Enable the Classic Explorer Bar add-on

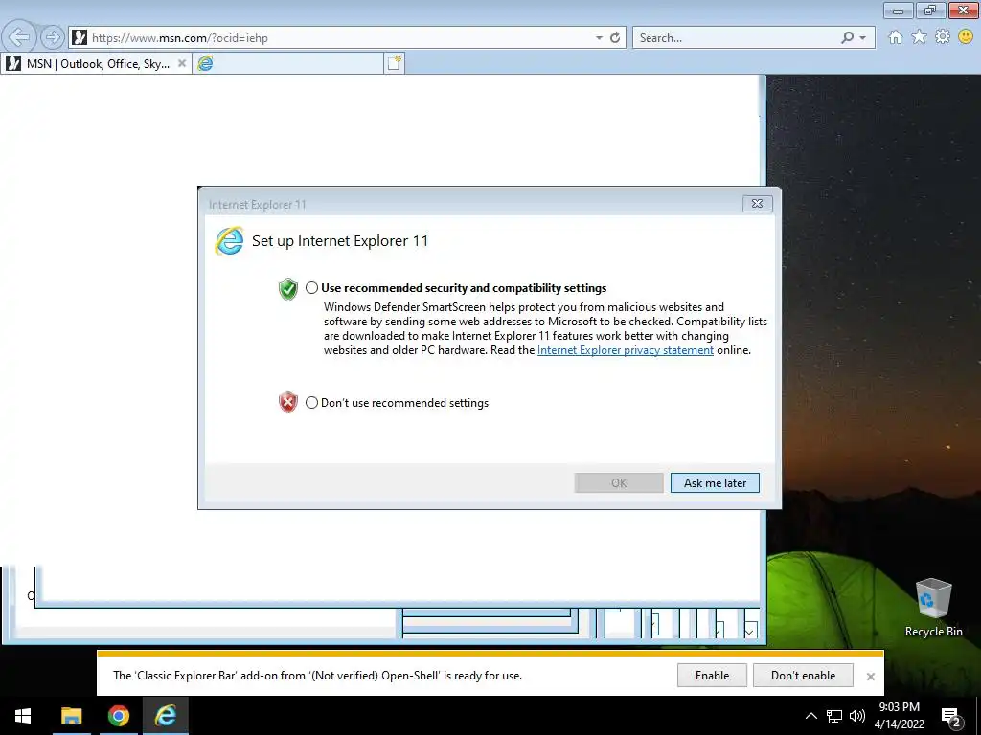pyautogui.click(x=712, y=676)
